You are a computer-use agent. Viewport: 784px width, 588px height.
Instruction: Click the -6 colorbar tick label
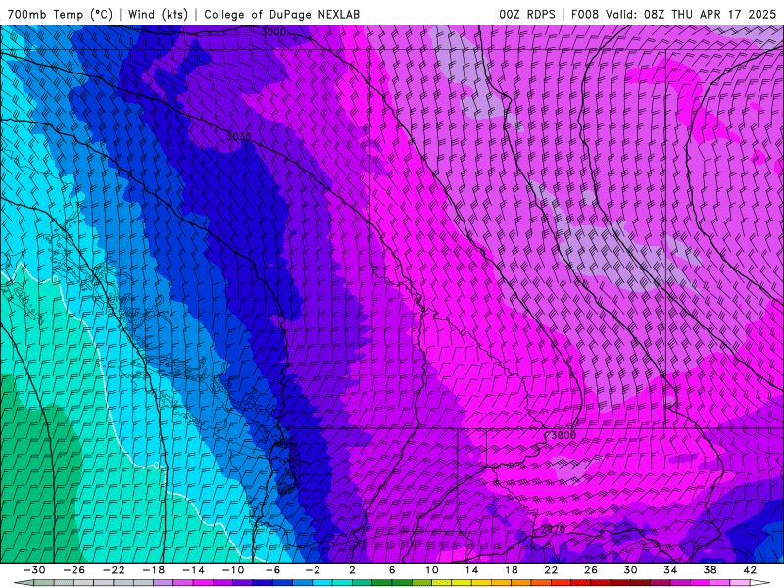click(x=273, y=570)
